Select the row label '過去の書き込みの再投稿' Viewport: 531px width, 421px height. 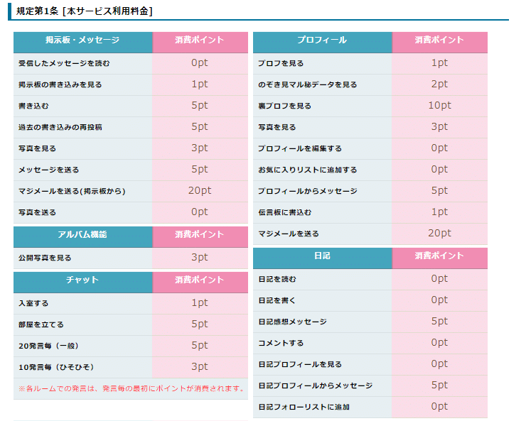[60, 127]
